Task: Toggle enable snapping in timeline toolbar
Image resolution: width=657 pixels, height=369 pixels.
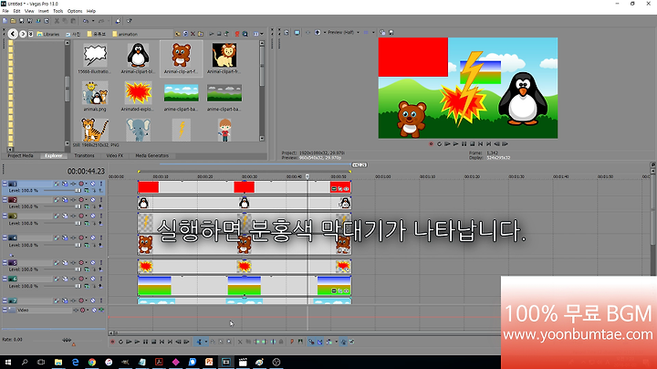Action: 311,342
